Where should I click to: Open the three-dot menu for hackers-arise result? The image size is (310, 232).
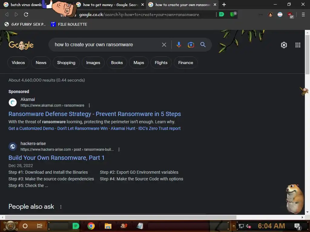119,150
